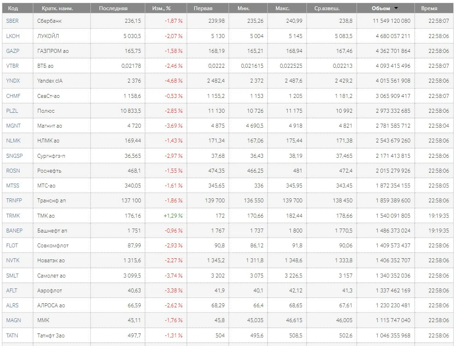The height and width of the screenshot is (346, 456).
Task: Click the green +1,29 % change value
Action: [x=173, y=216]
